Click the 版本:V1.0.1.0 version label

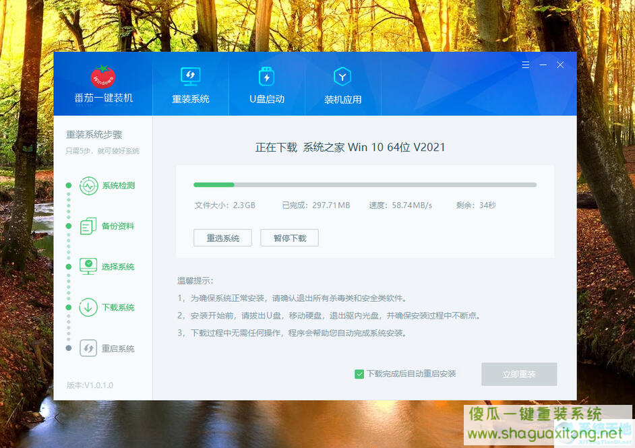[x=90, y=385]
